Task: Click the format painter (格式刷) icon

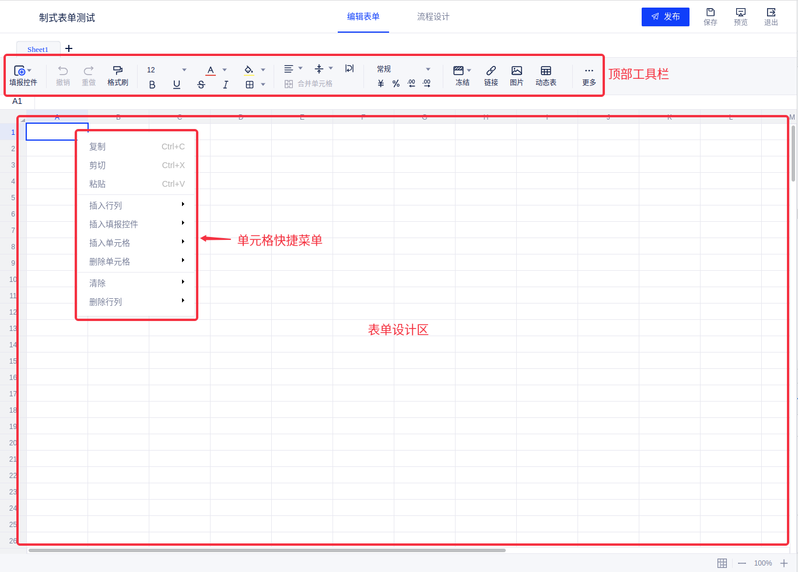Action: (x=117, y=75)
